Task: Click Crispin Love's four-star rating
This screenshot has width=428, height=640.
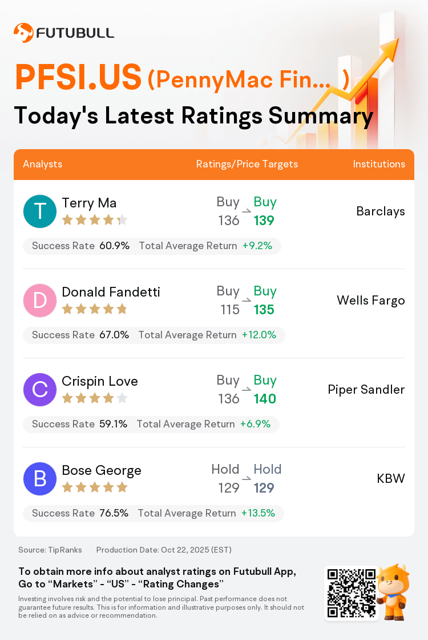Action: tap(94, 398)
